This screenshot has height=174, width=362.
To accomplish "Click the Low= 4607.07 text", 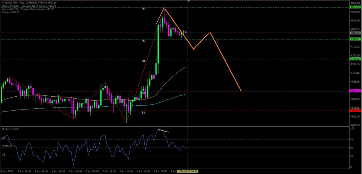I will [x=10, y=9].
